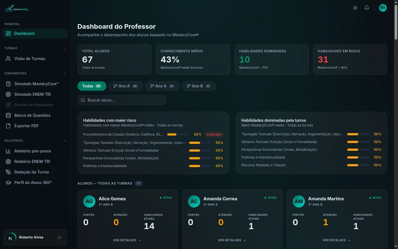The image size is (398, 249).
Task: Click 'Discurso Relatado e Citação' row text
Action: [x=263, y=165]
